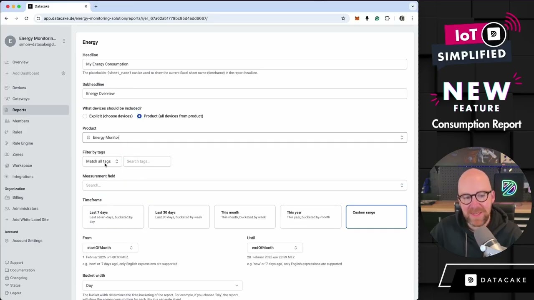Click the Account Settings gear icon
Viewport: 534px width, 300px height.
[x=7, y=241]
